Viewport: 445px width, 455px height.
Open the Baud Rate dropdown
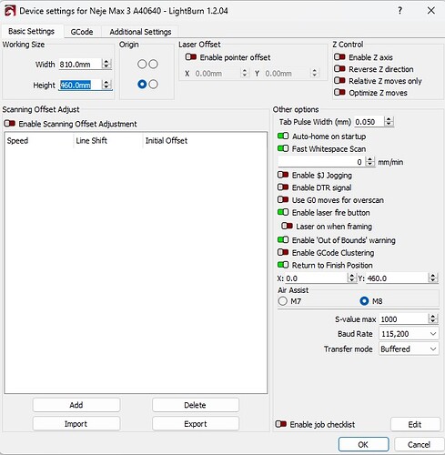409,334
